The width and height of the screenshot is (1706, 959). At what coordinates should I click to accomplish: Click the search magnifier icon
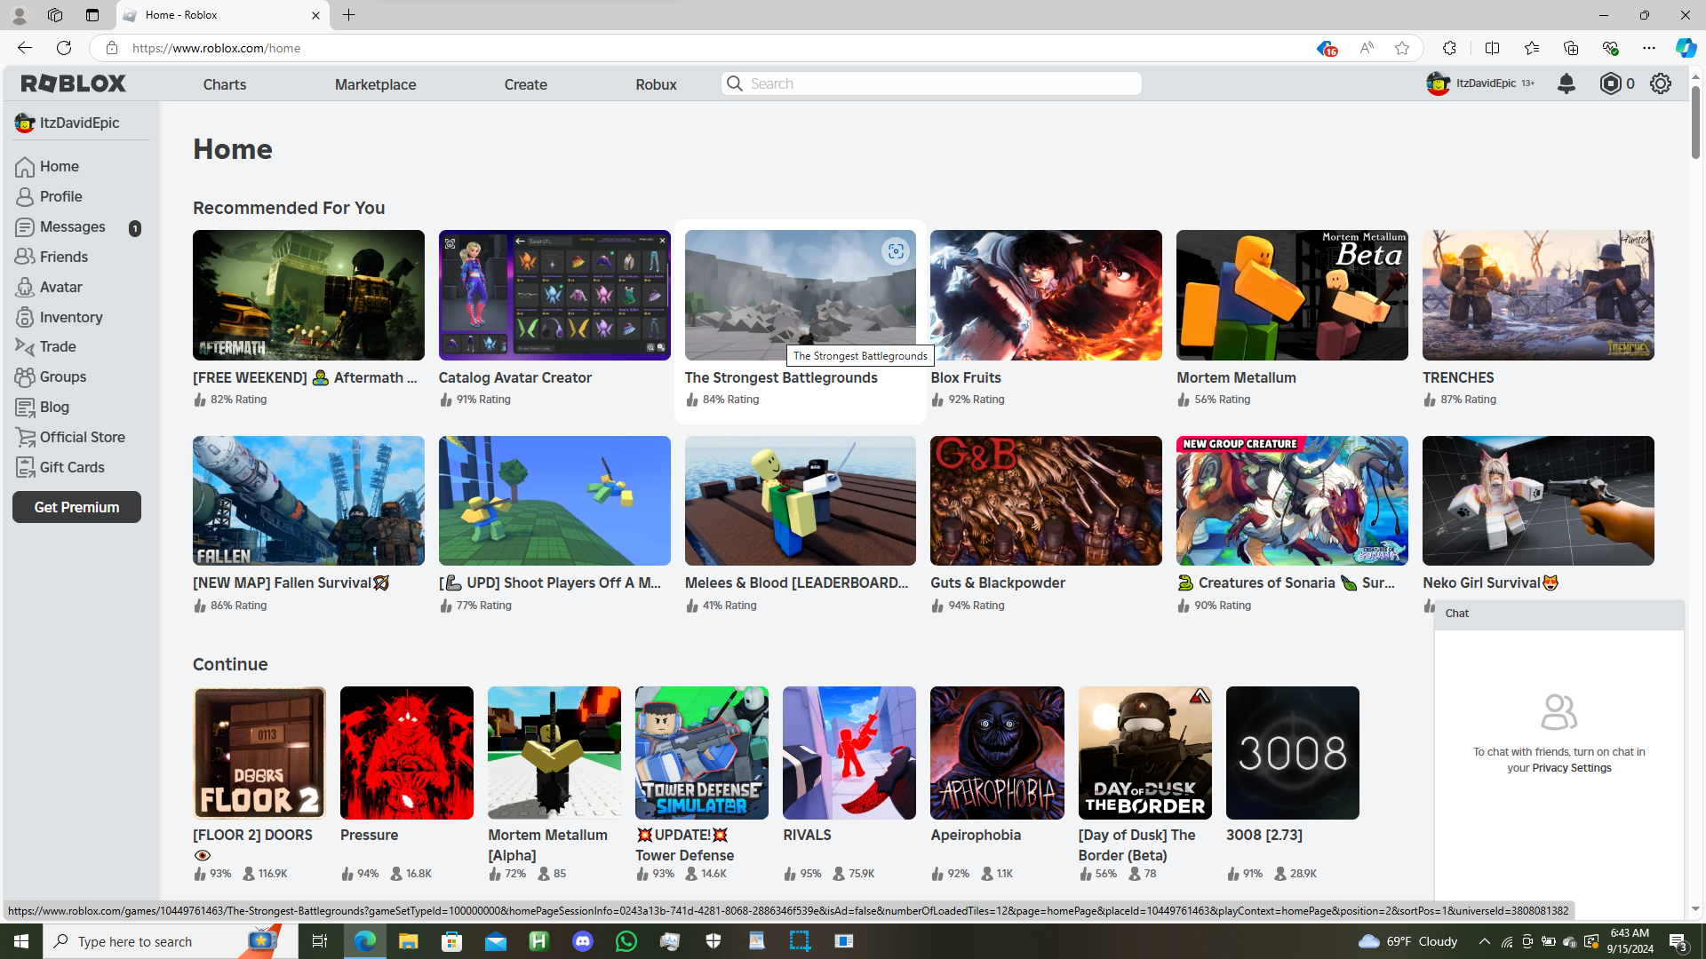pyautogui.click(x=735, y=83)
